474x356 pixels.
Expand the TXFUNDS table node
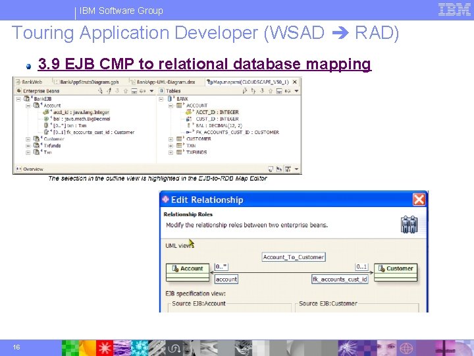[171, 152]
